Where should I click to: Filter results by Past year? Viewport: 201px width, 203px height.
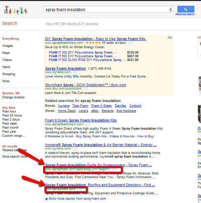pos(9,132)
